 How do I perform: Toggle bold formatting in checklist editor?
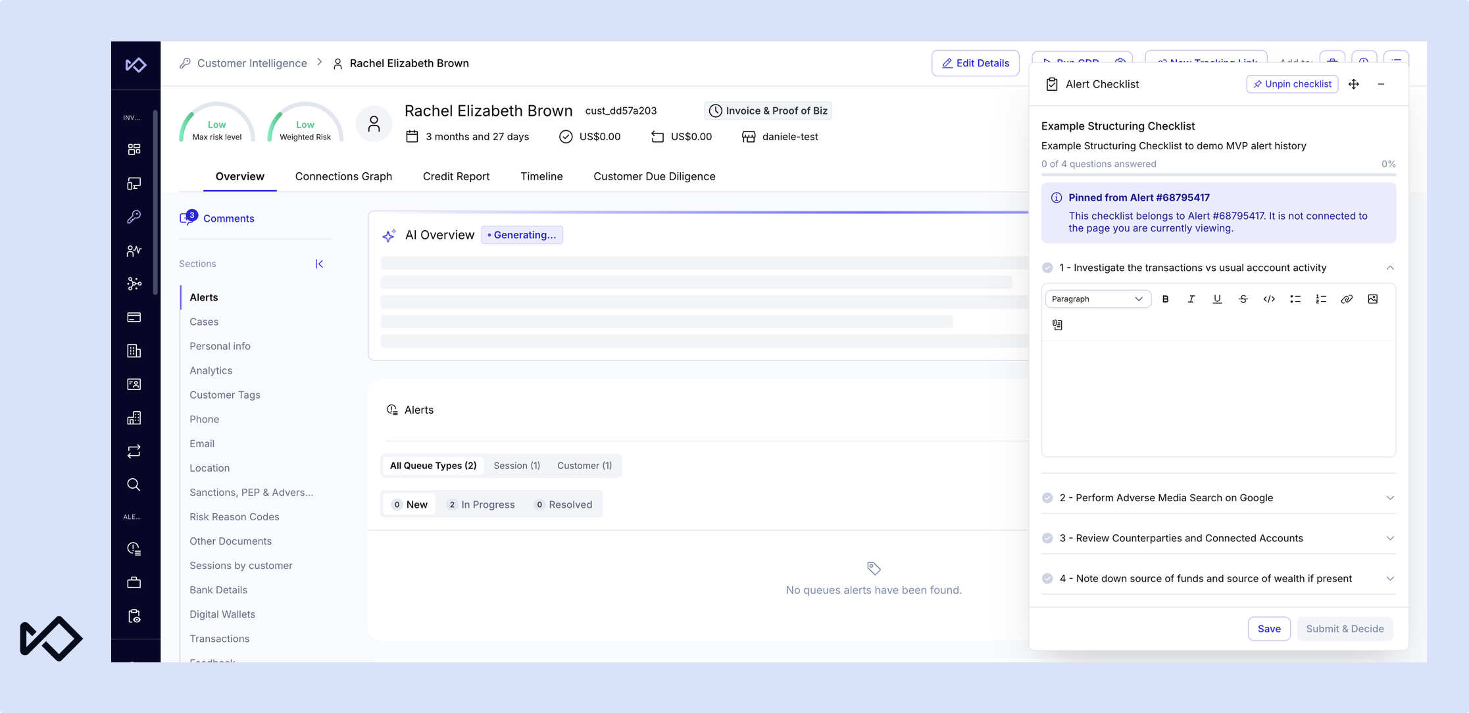click(1166, 299)
